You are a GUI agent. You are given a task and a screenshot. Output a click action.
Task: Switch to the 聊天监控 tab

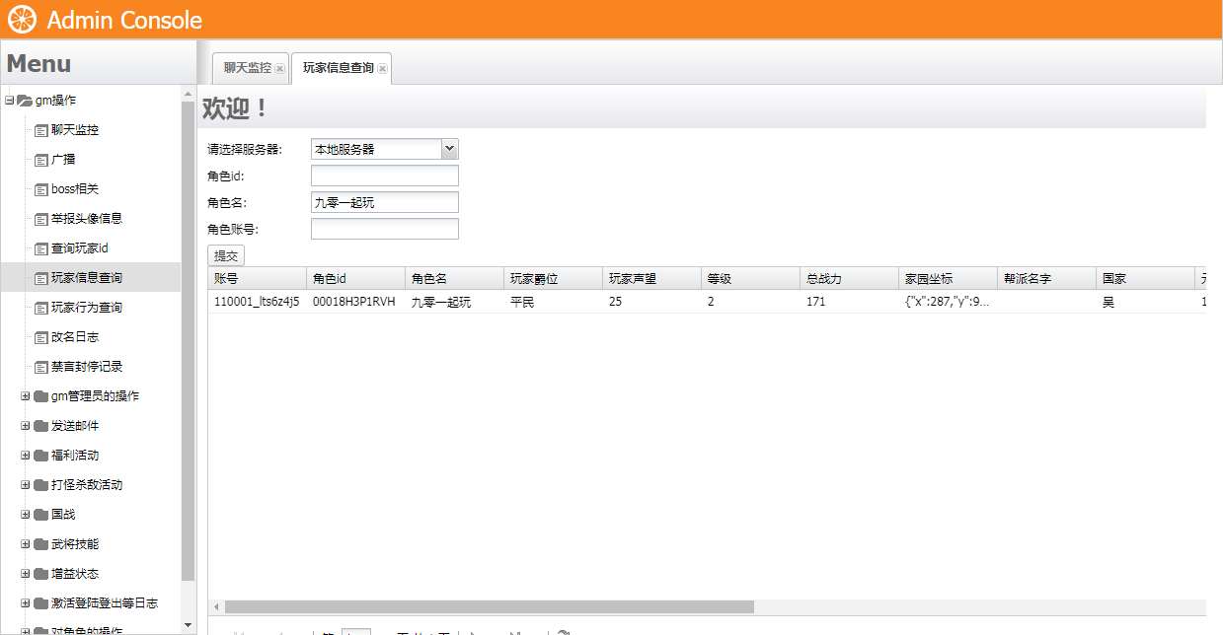coord(247,68)
